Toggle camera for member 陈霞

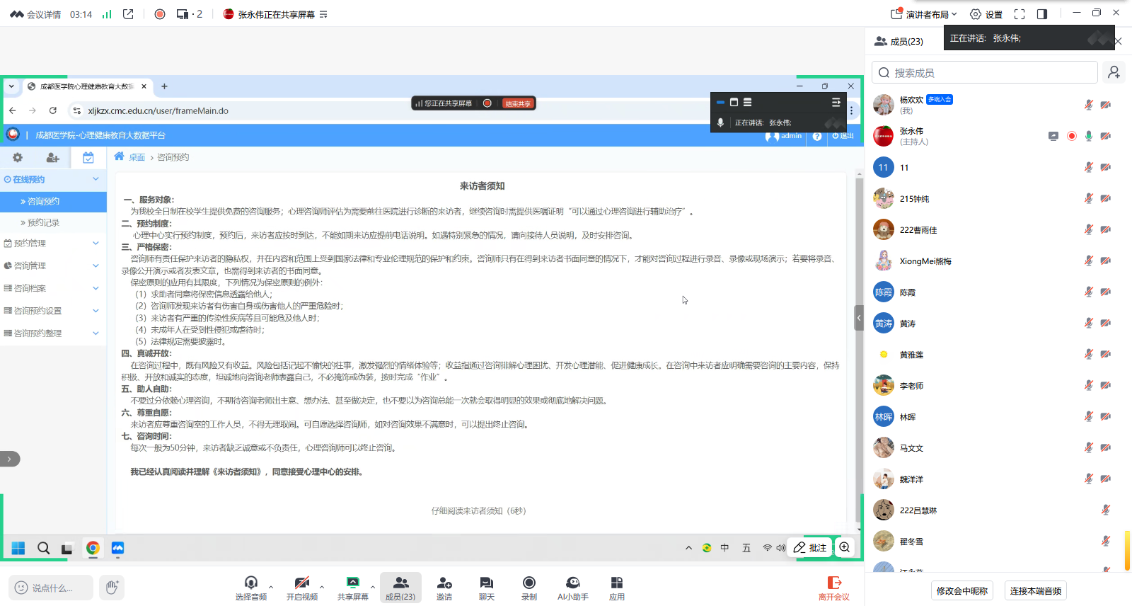coord(1106,292)
